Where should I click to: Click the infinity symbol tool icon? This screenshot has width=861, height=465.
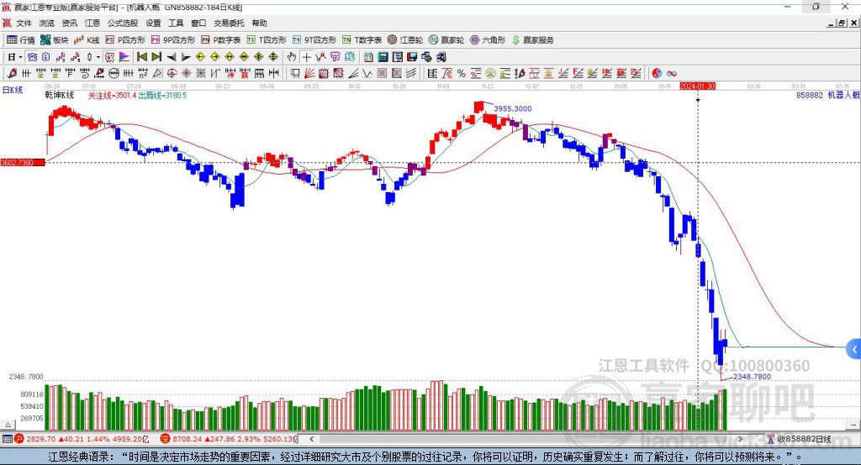[672, 74]
